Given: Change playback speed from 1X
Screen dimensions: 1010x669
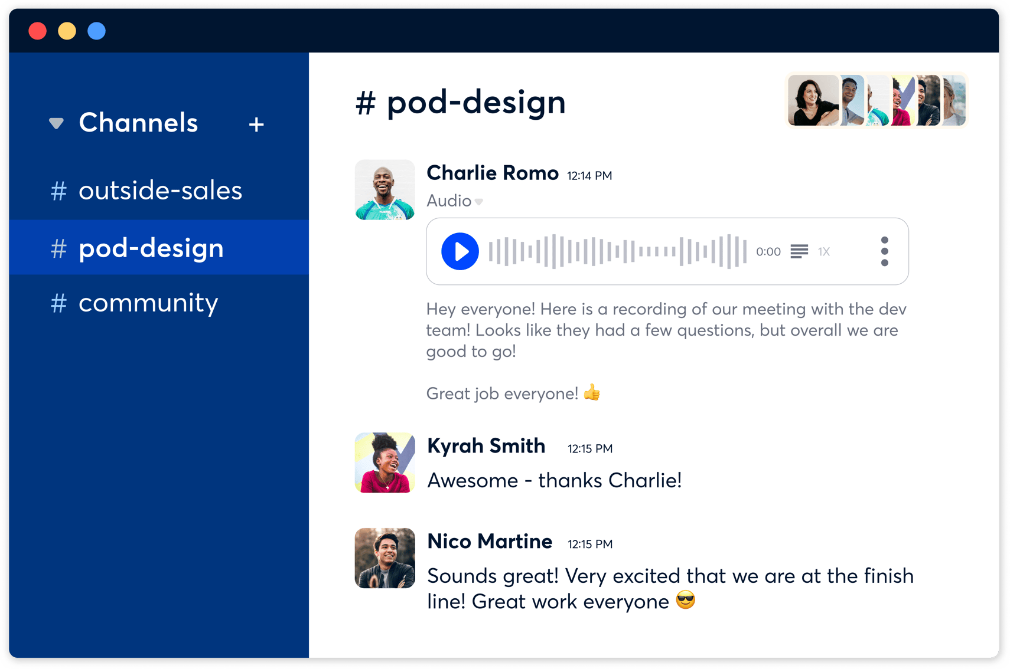Looking at the screenshot, I should [x=824, y=251].
